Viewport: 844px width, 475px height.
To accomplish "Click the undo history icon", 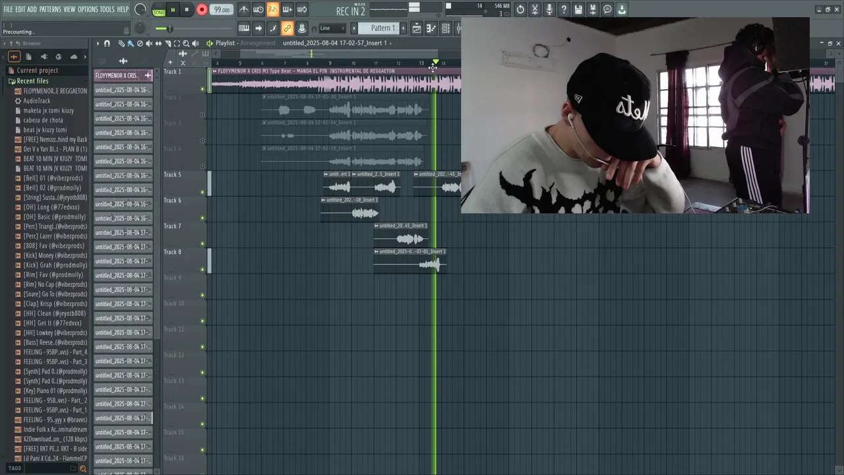I will 520,9.
